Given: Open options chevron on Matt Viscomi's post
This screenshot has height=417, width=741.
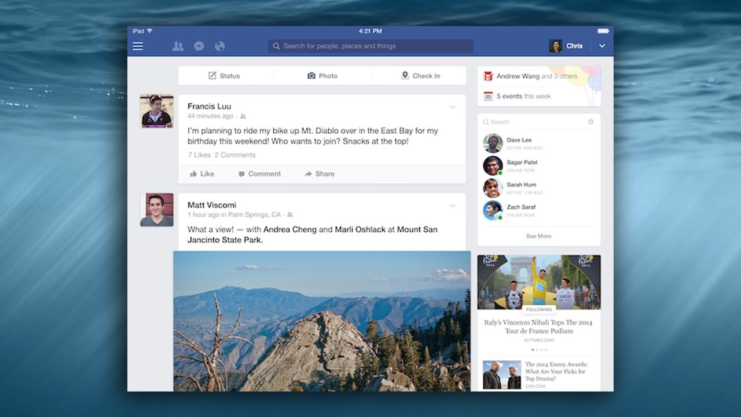Looking at the screenshot, I should click(x=453, y=206).
